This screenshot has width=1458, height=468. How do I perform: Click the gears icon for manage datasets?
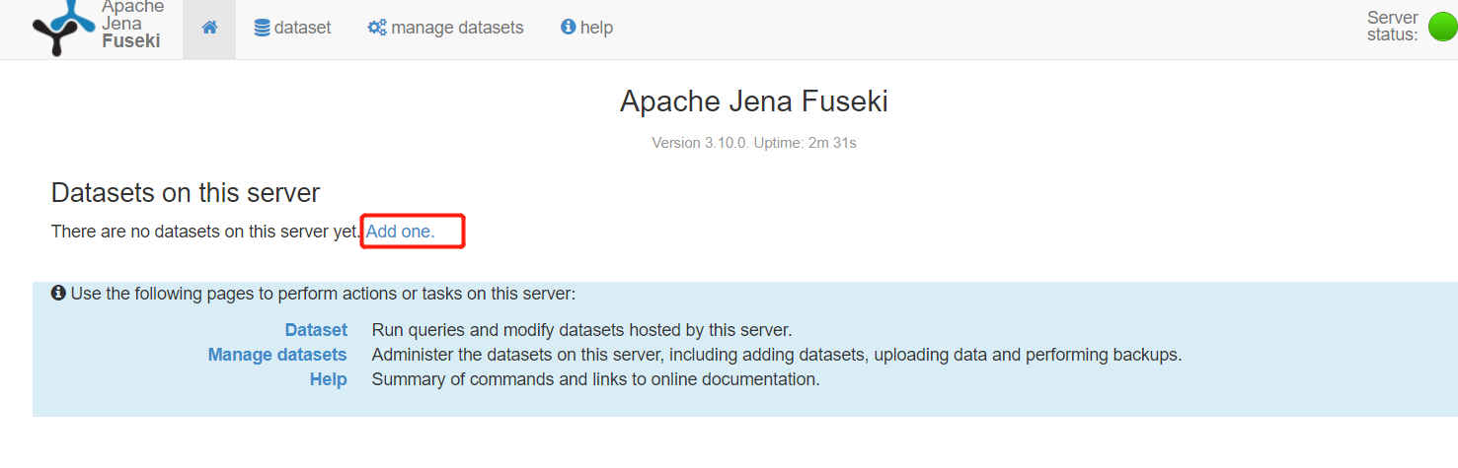click(x=377, y=28)
